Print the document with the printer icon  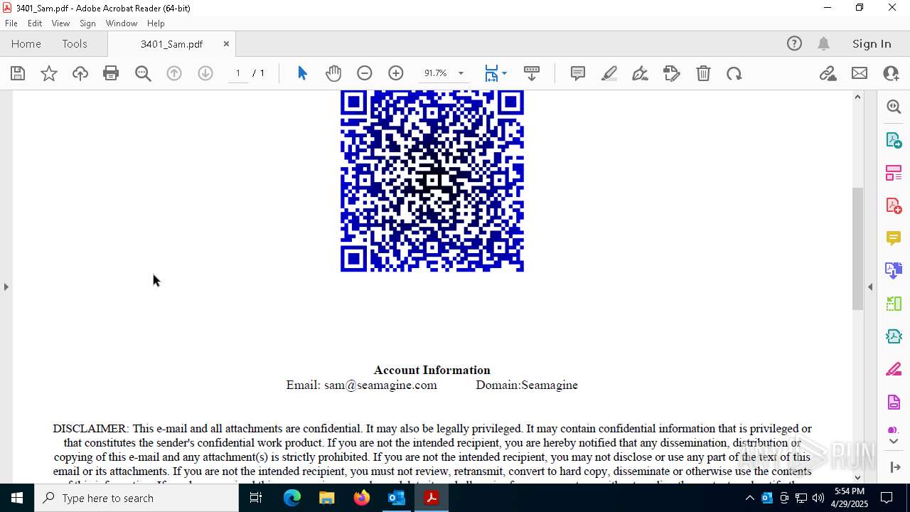(x=111, y=73)
